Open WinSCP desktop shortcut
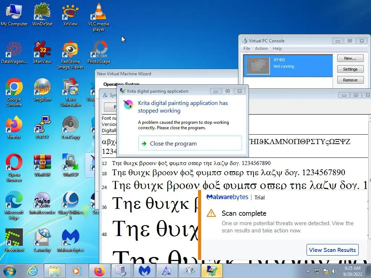Screen dimensions: 371x278 pos(71,165)
